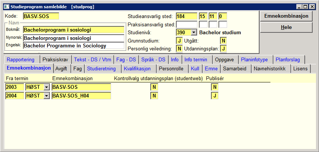Image resolution: width=319 pixels, height=152 pixels.
Task: Switch to the Info tab
Action: pyautogui.click(x=174, y=60)
